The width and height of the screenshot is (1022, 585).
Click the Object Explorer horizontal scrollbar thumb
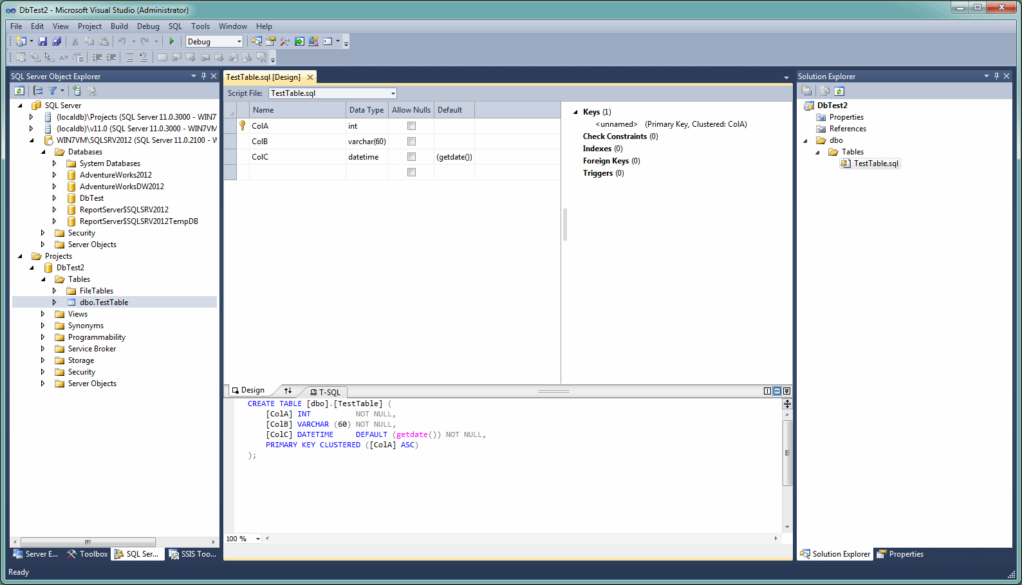[88, 542]
